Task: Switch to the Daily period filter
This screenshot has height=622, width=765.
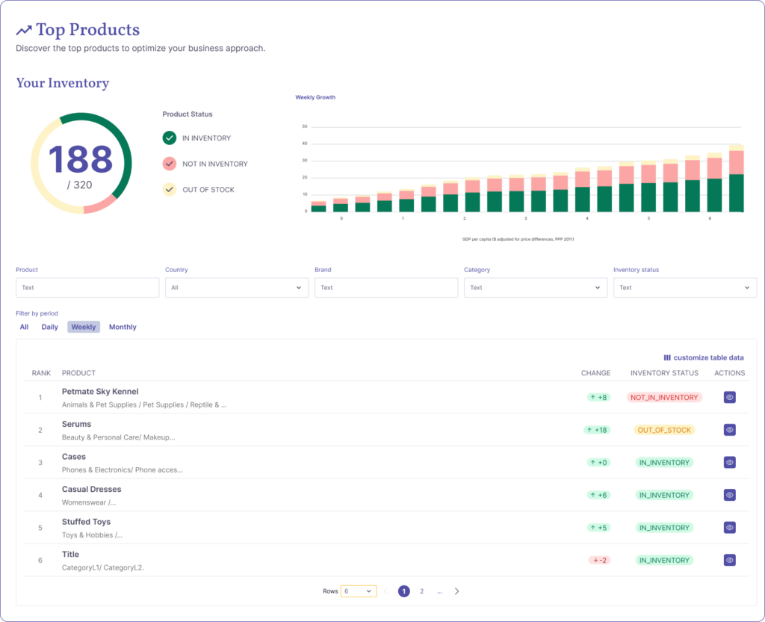Action: (50, 327)
